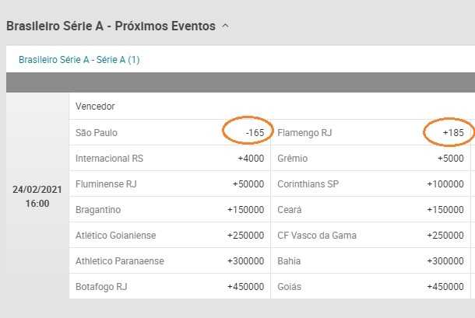The width and height of the screenshot is (475, 318).
Task: Pick Athletico Paranaense at +300000
Action: tap(170, 261)
